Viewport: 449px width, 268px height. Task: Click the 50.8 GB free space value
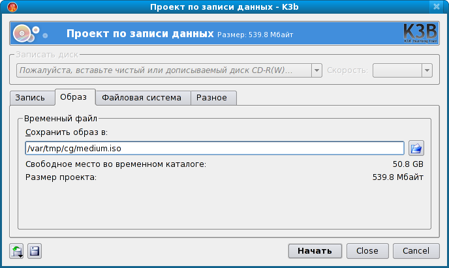tap(408, 164)
